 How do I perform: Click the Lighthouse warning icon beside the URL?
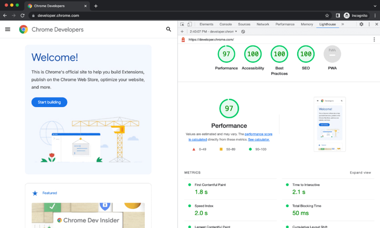(183, 40)
